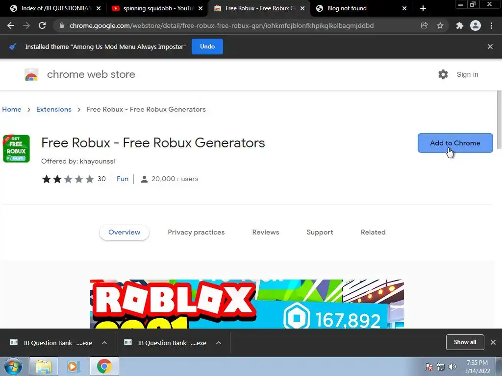Click the '20,000+ users' text
This screenshot has height=376, width=502.
[x=175, y=179]
